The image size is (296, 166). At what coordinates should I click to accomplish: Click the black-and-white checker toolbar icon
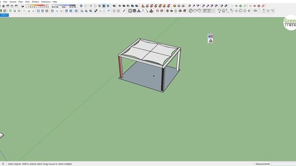tap(96, 11)
